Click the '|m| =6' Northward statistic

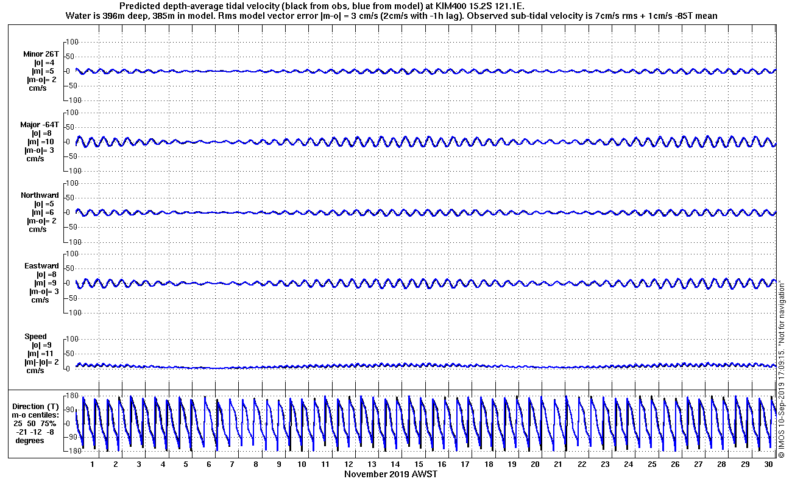pyautogui.click(x=44, y=212)
